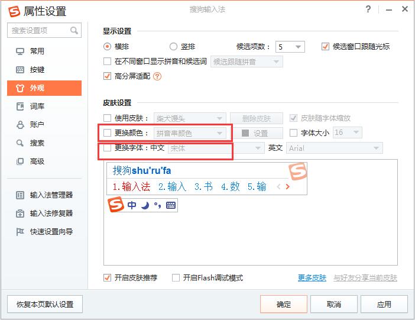This screenshot has width=415, height=320.
Task: Click the 删除皮肤 button
Action: (x=257, y=118)
